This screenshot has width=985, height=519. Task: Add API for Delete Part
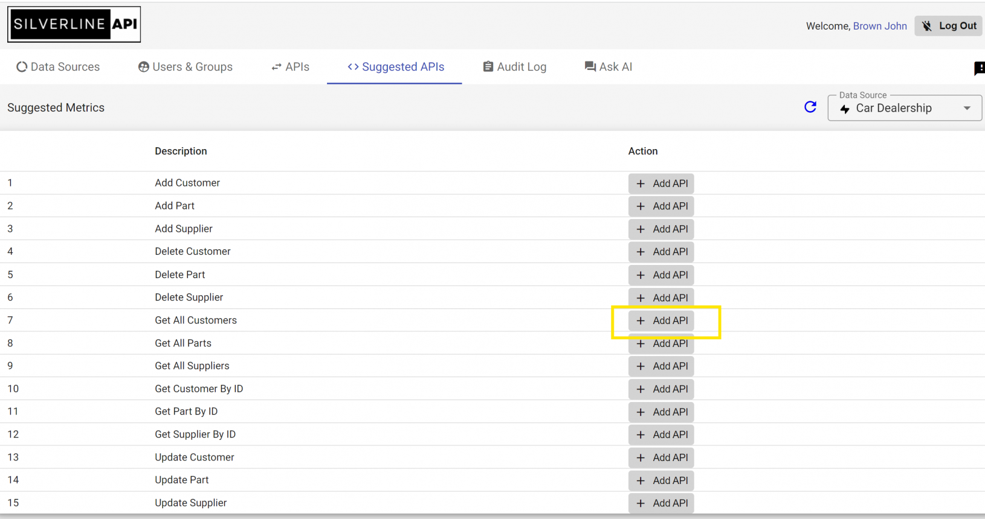click(661, 275)
